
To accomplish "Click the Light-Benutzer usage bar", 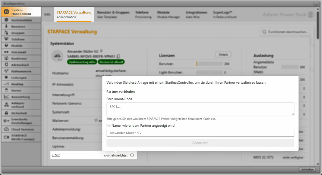I will (209, 72).
